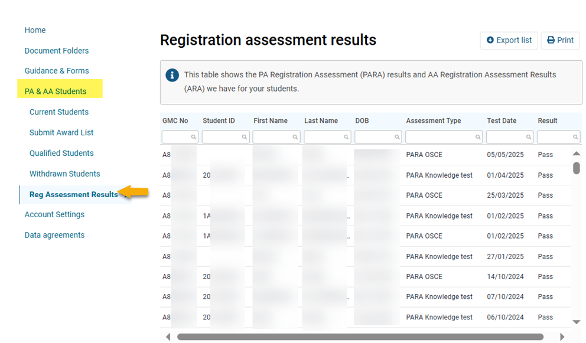Screen dimensions: 586x343
Task: Click search icon in Last Name filter
Action: click(346, 137)
